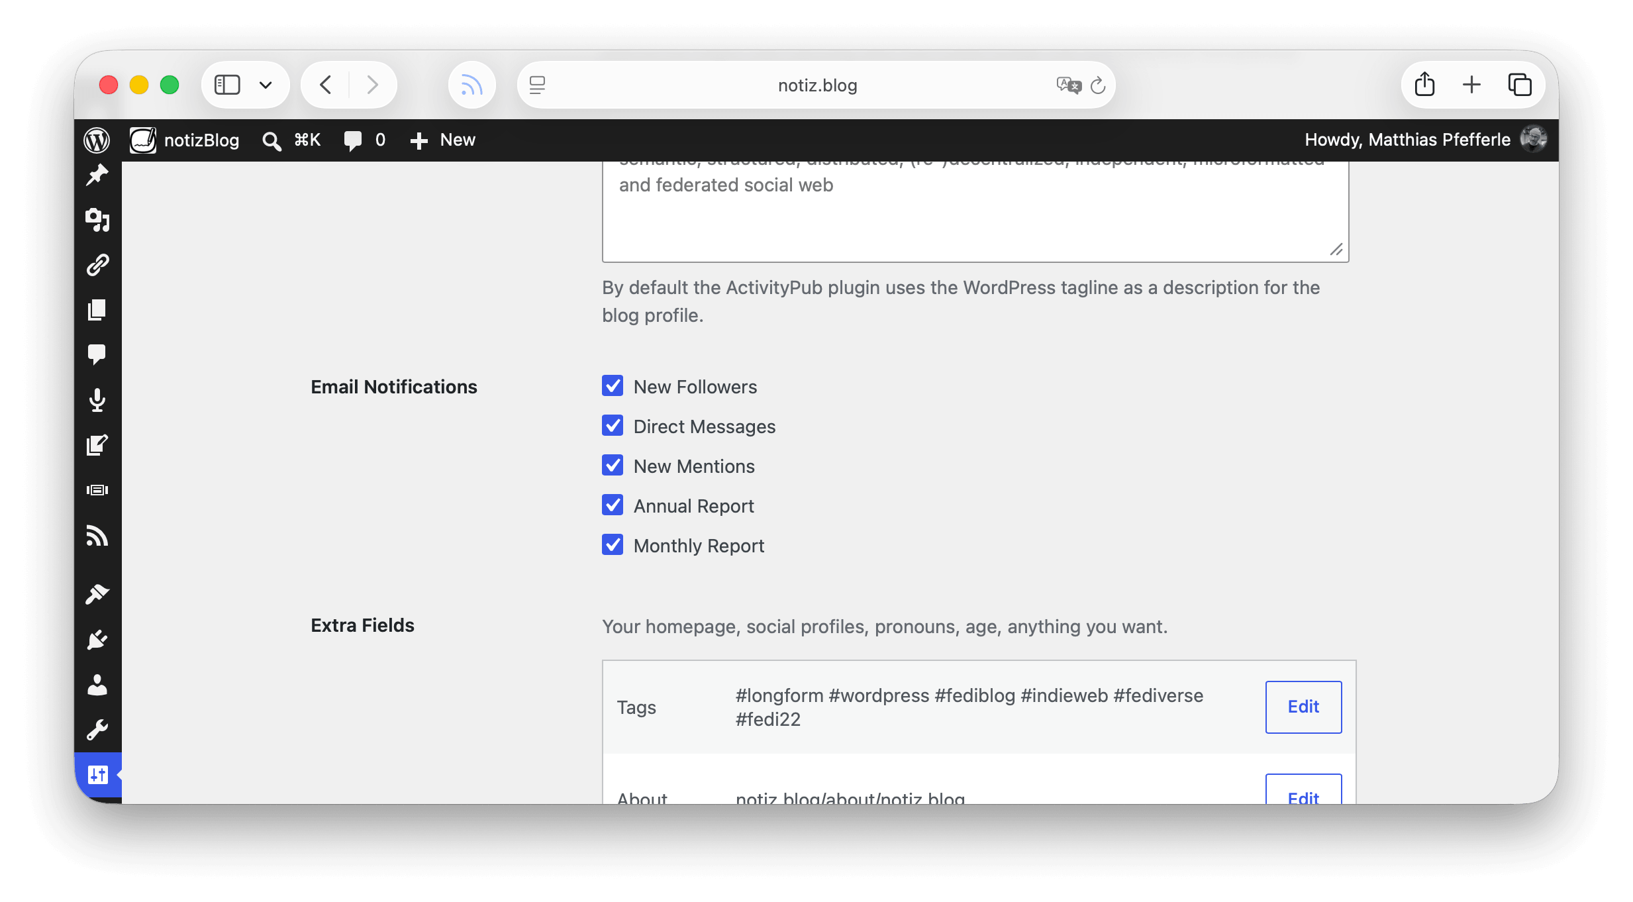Open Posts via the pin icon in the sidebar
The height and width of the screenshot is (902, 1633).
(x=97, y=175)
